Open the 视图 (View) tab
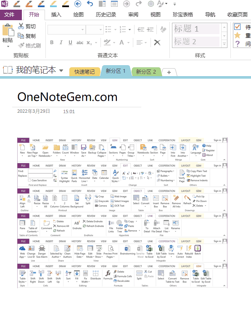 click(155, 14)
